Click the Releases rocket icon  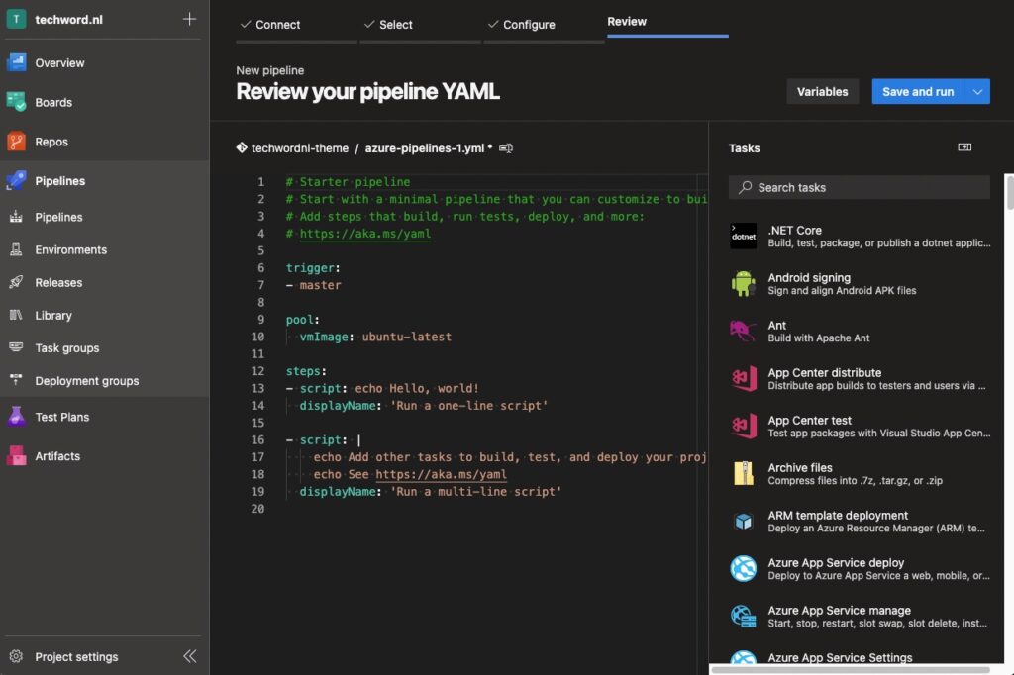point(16,282)
